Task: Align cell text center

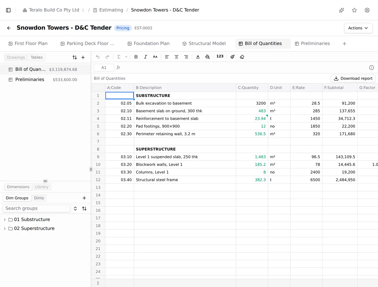Action: [x=176, y=57]
